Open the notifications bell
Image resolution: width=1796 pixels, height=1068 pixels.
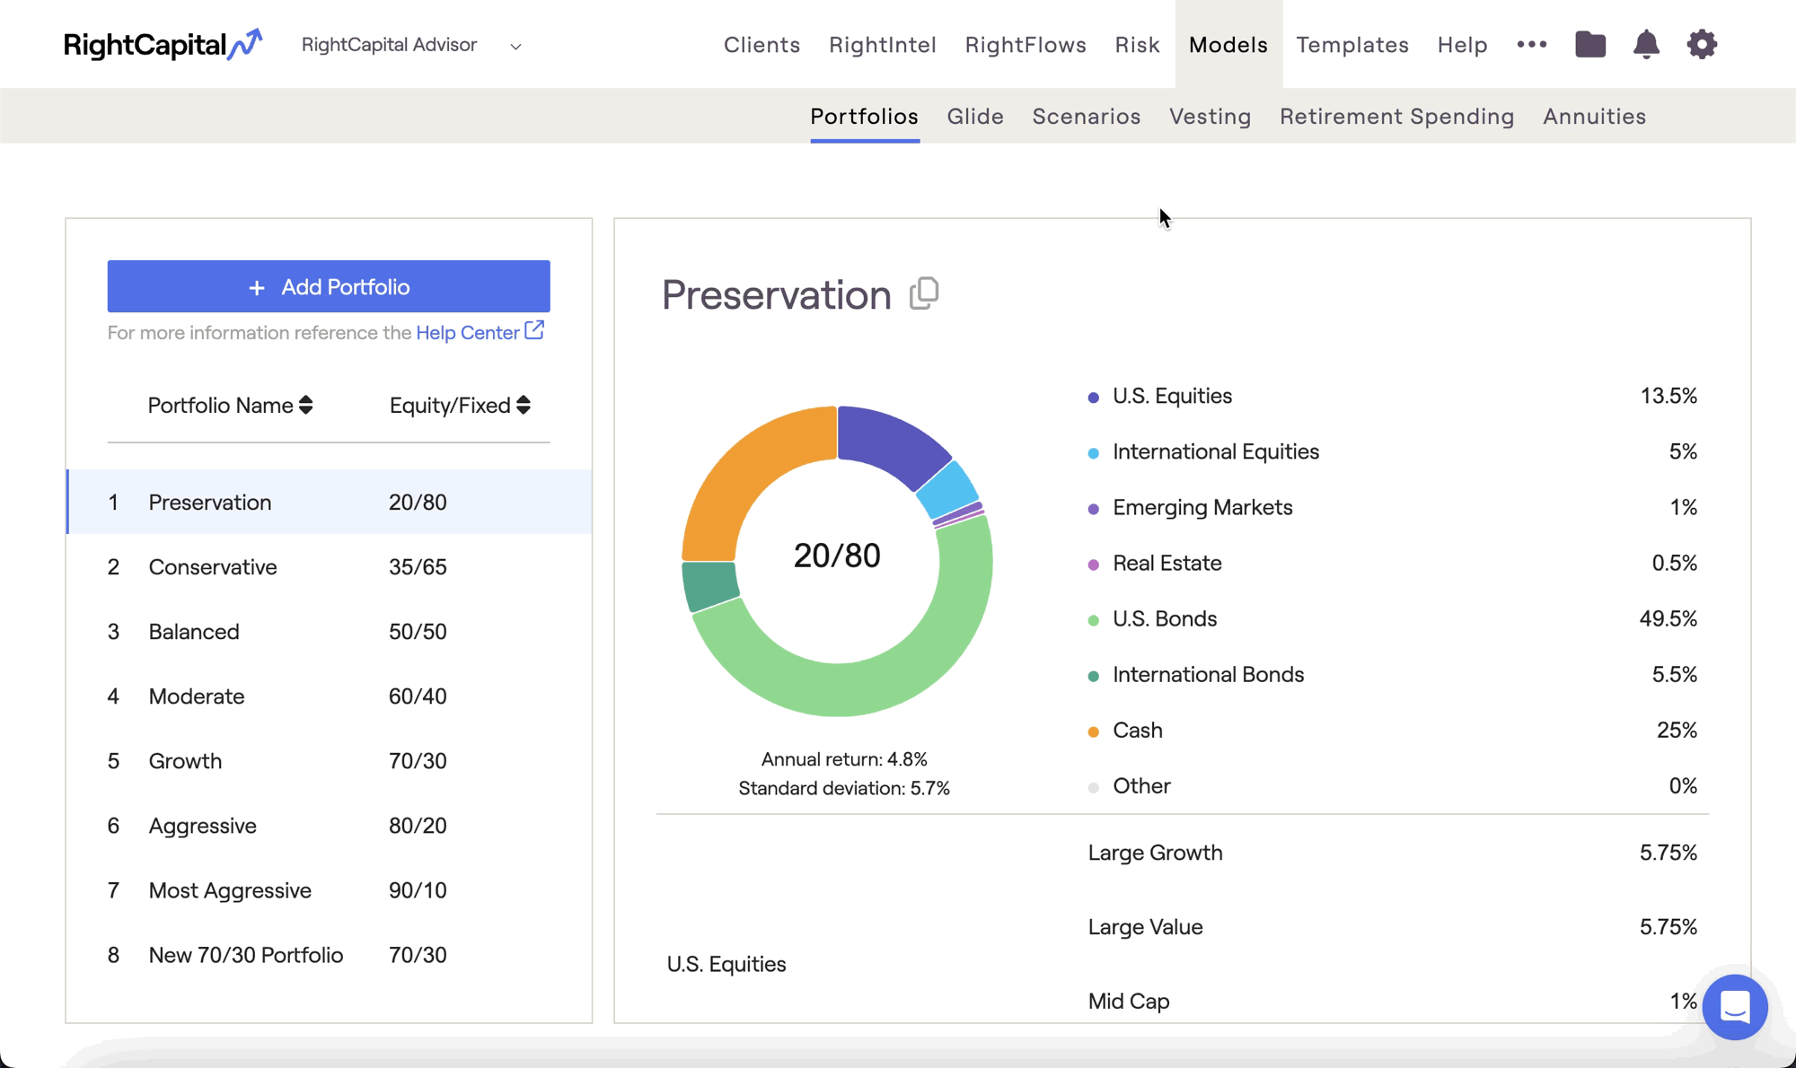1646,44
